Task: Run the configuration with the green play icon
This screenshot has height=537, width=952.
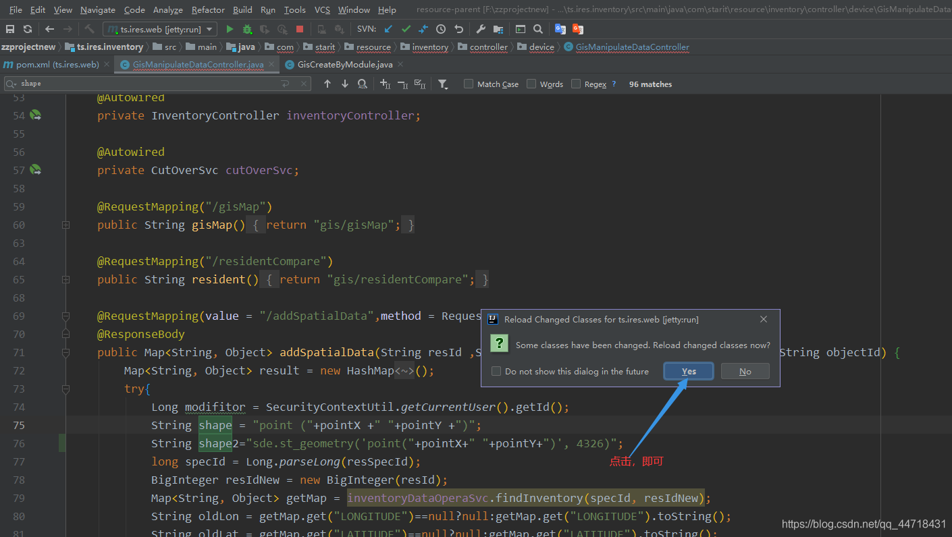Action: (x=230, y=29)
